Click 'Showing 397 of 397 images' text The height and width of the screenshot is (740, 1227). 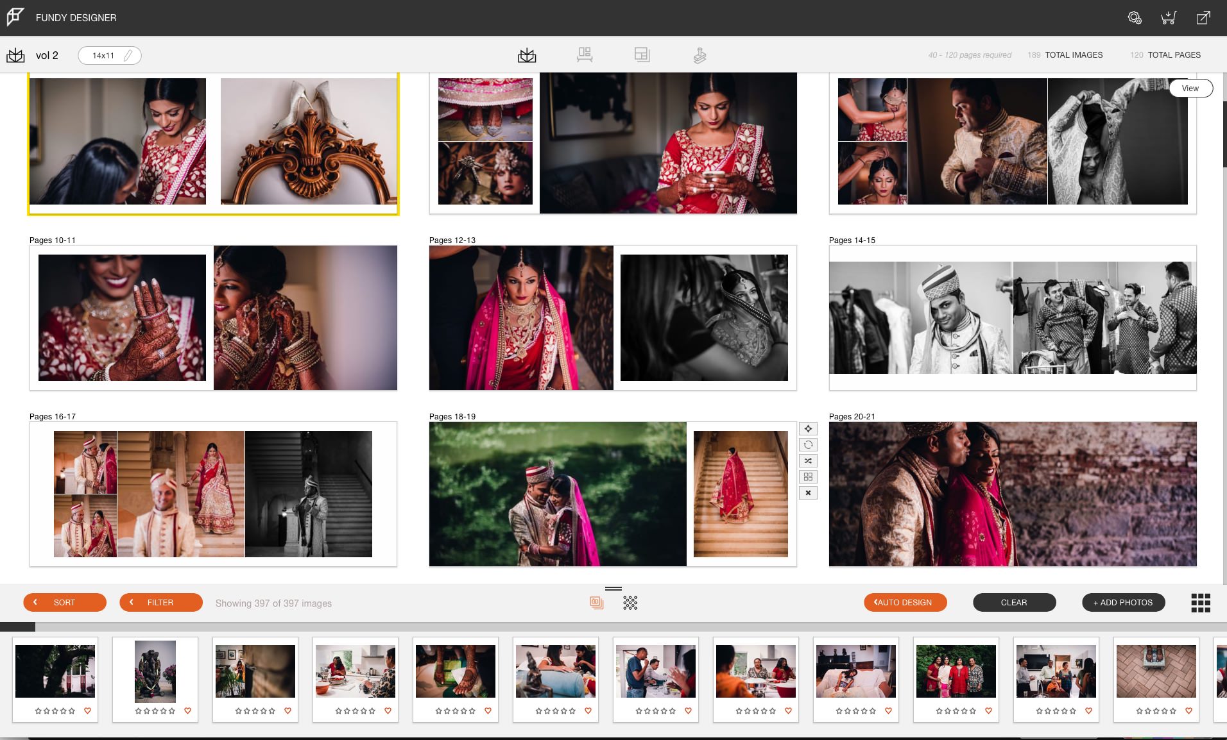pyautogui.click(x=273, y=603)
